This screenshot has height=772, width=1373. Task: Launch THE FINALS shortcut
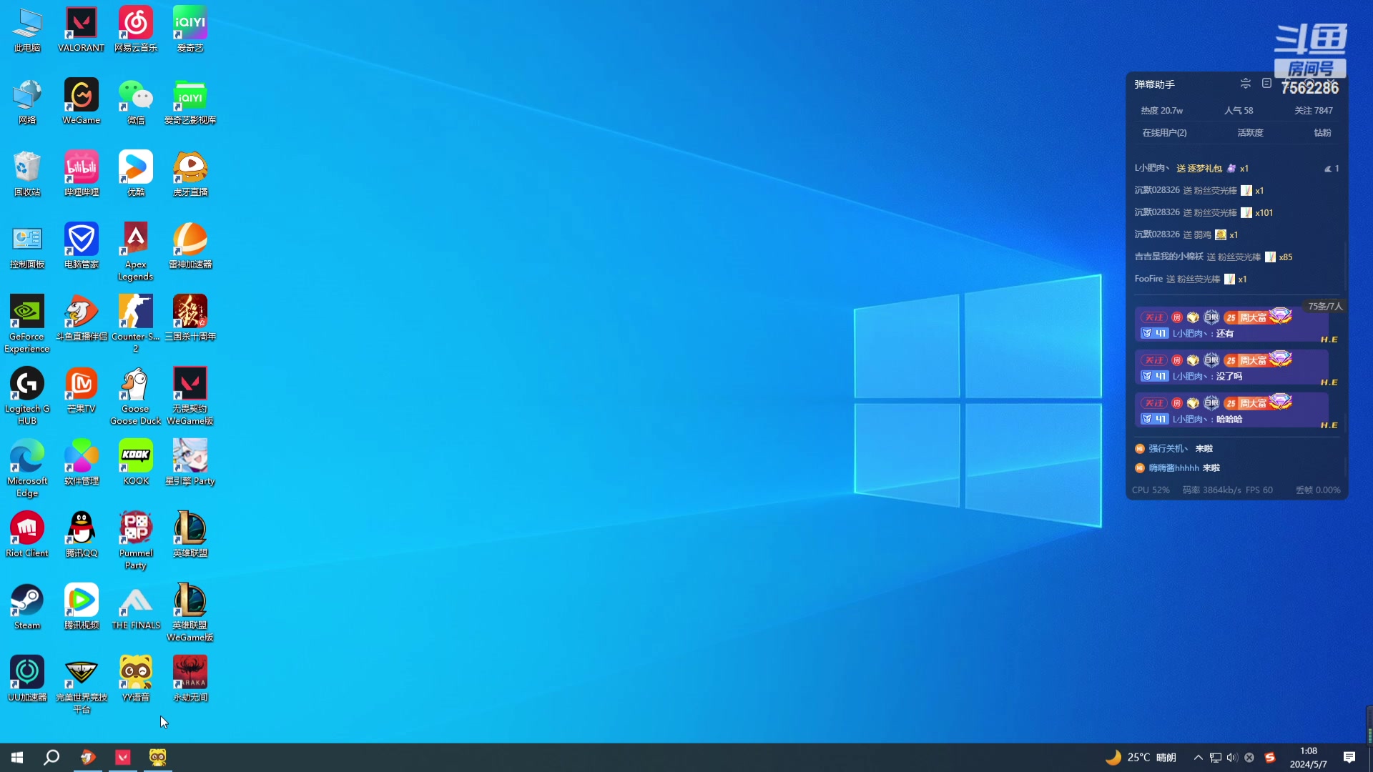click(135, 607)
